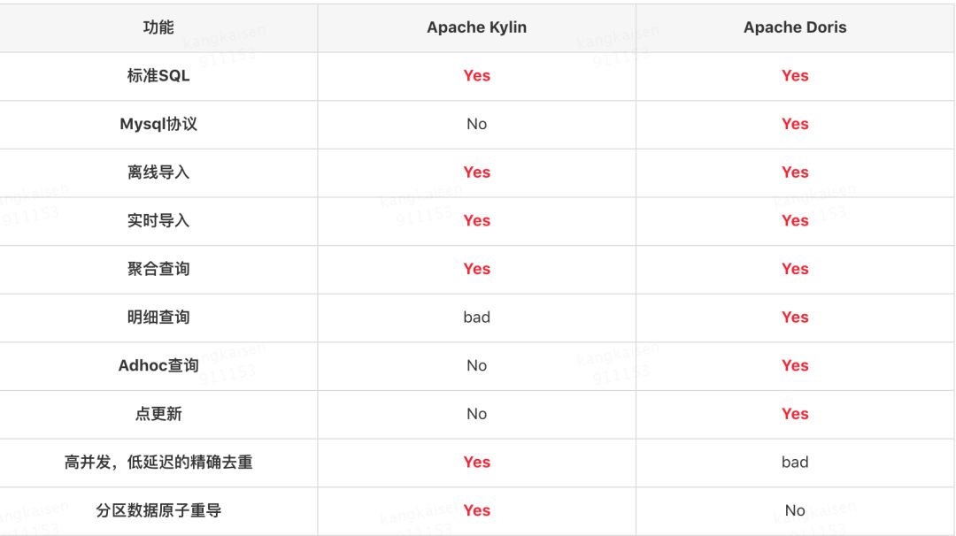Select Doris No cell for 分区数据原子重导
956x536 pixels.
click(795, 510)
